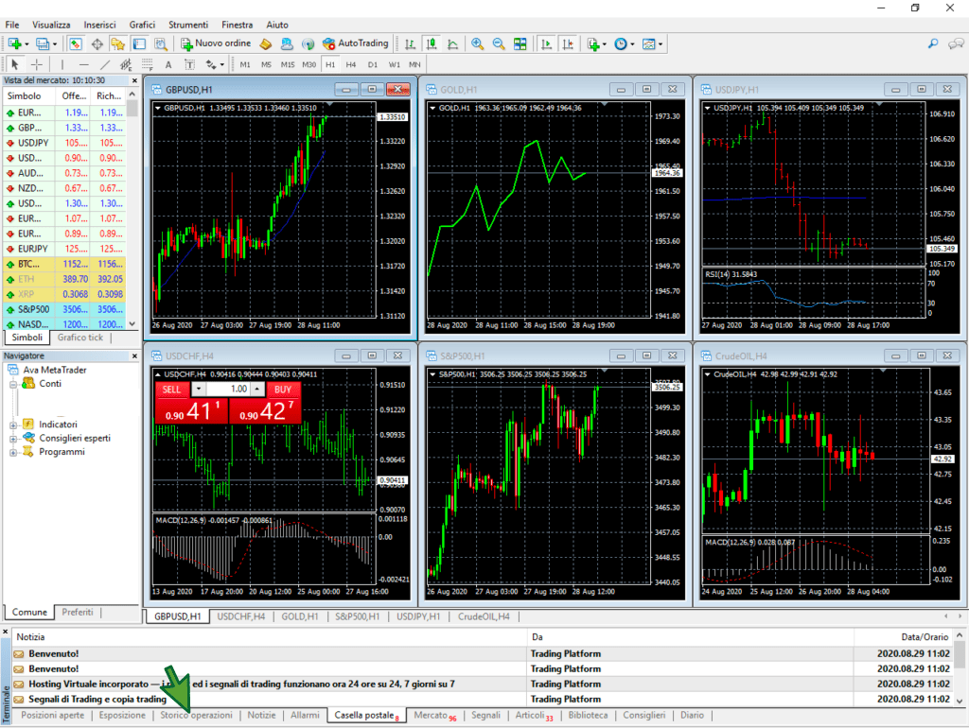
Task: Click the Market Watch vertical scrollbar
Action: [x=132, y=210]
